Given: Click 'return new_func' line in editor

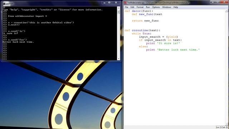Looking at the screenshot, I should pyautogui.click(x=145, y=21).
